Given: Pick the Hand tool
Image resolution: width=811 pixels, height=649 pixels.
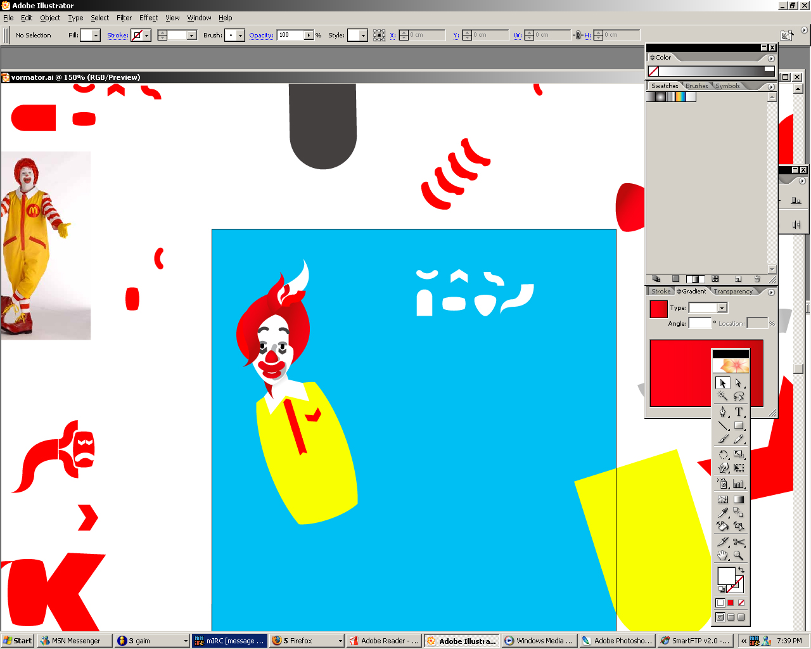Looking at the screenshot, I should 722,556.
